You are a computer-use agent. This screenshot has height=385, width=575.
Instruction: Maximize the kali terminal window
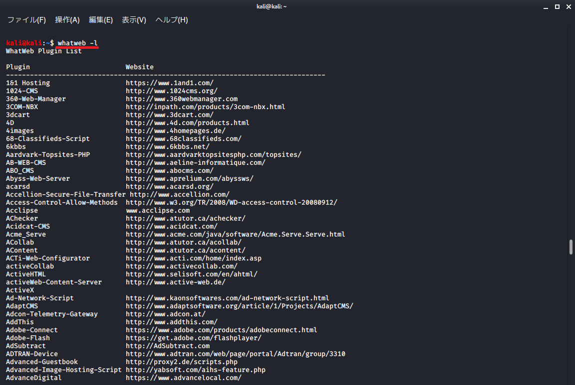tap(557, 6)
